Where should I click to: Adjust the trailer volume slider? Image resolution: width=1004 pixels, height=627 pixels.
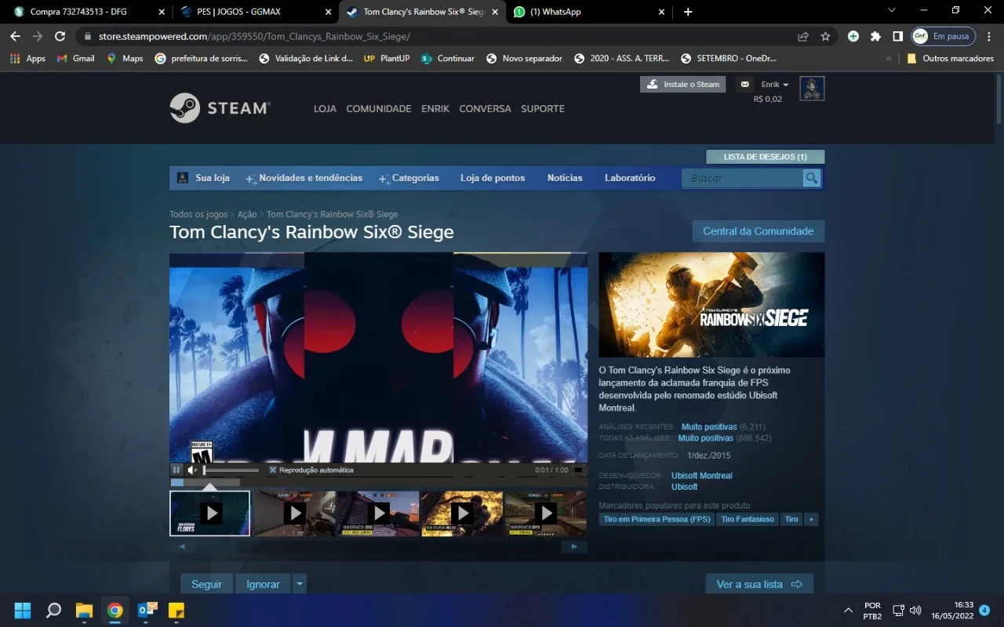point(231,470)
